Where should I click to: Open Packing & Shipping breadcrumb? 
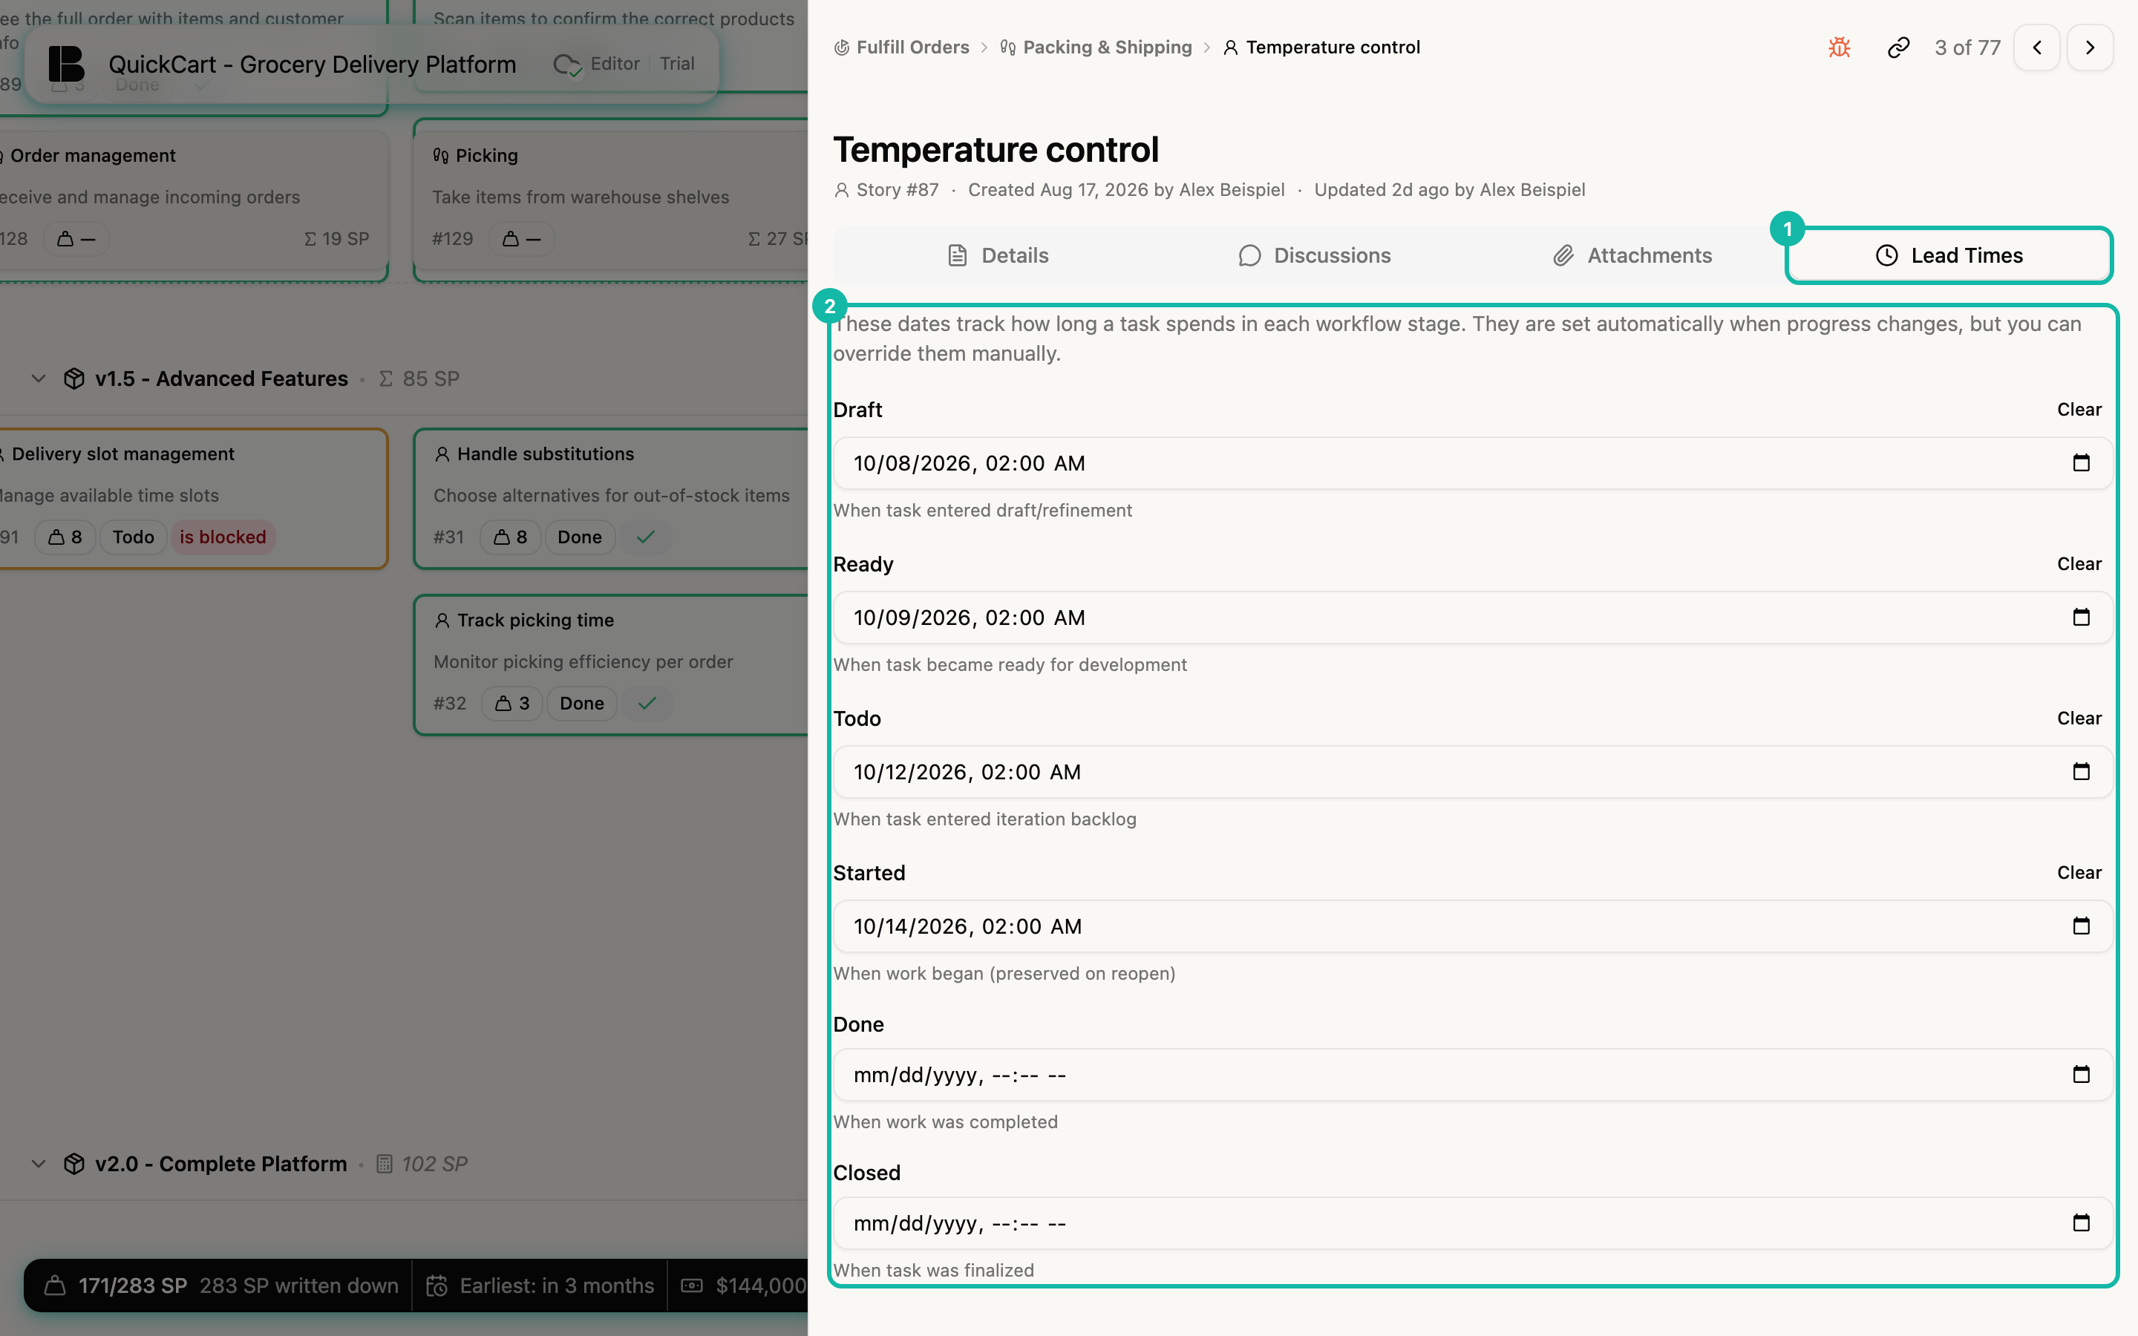click(1096, 48)
